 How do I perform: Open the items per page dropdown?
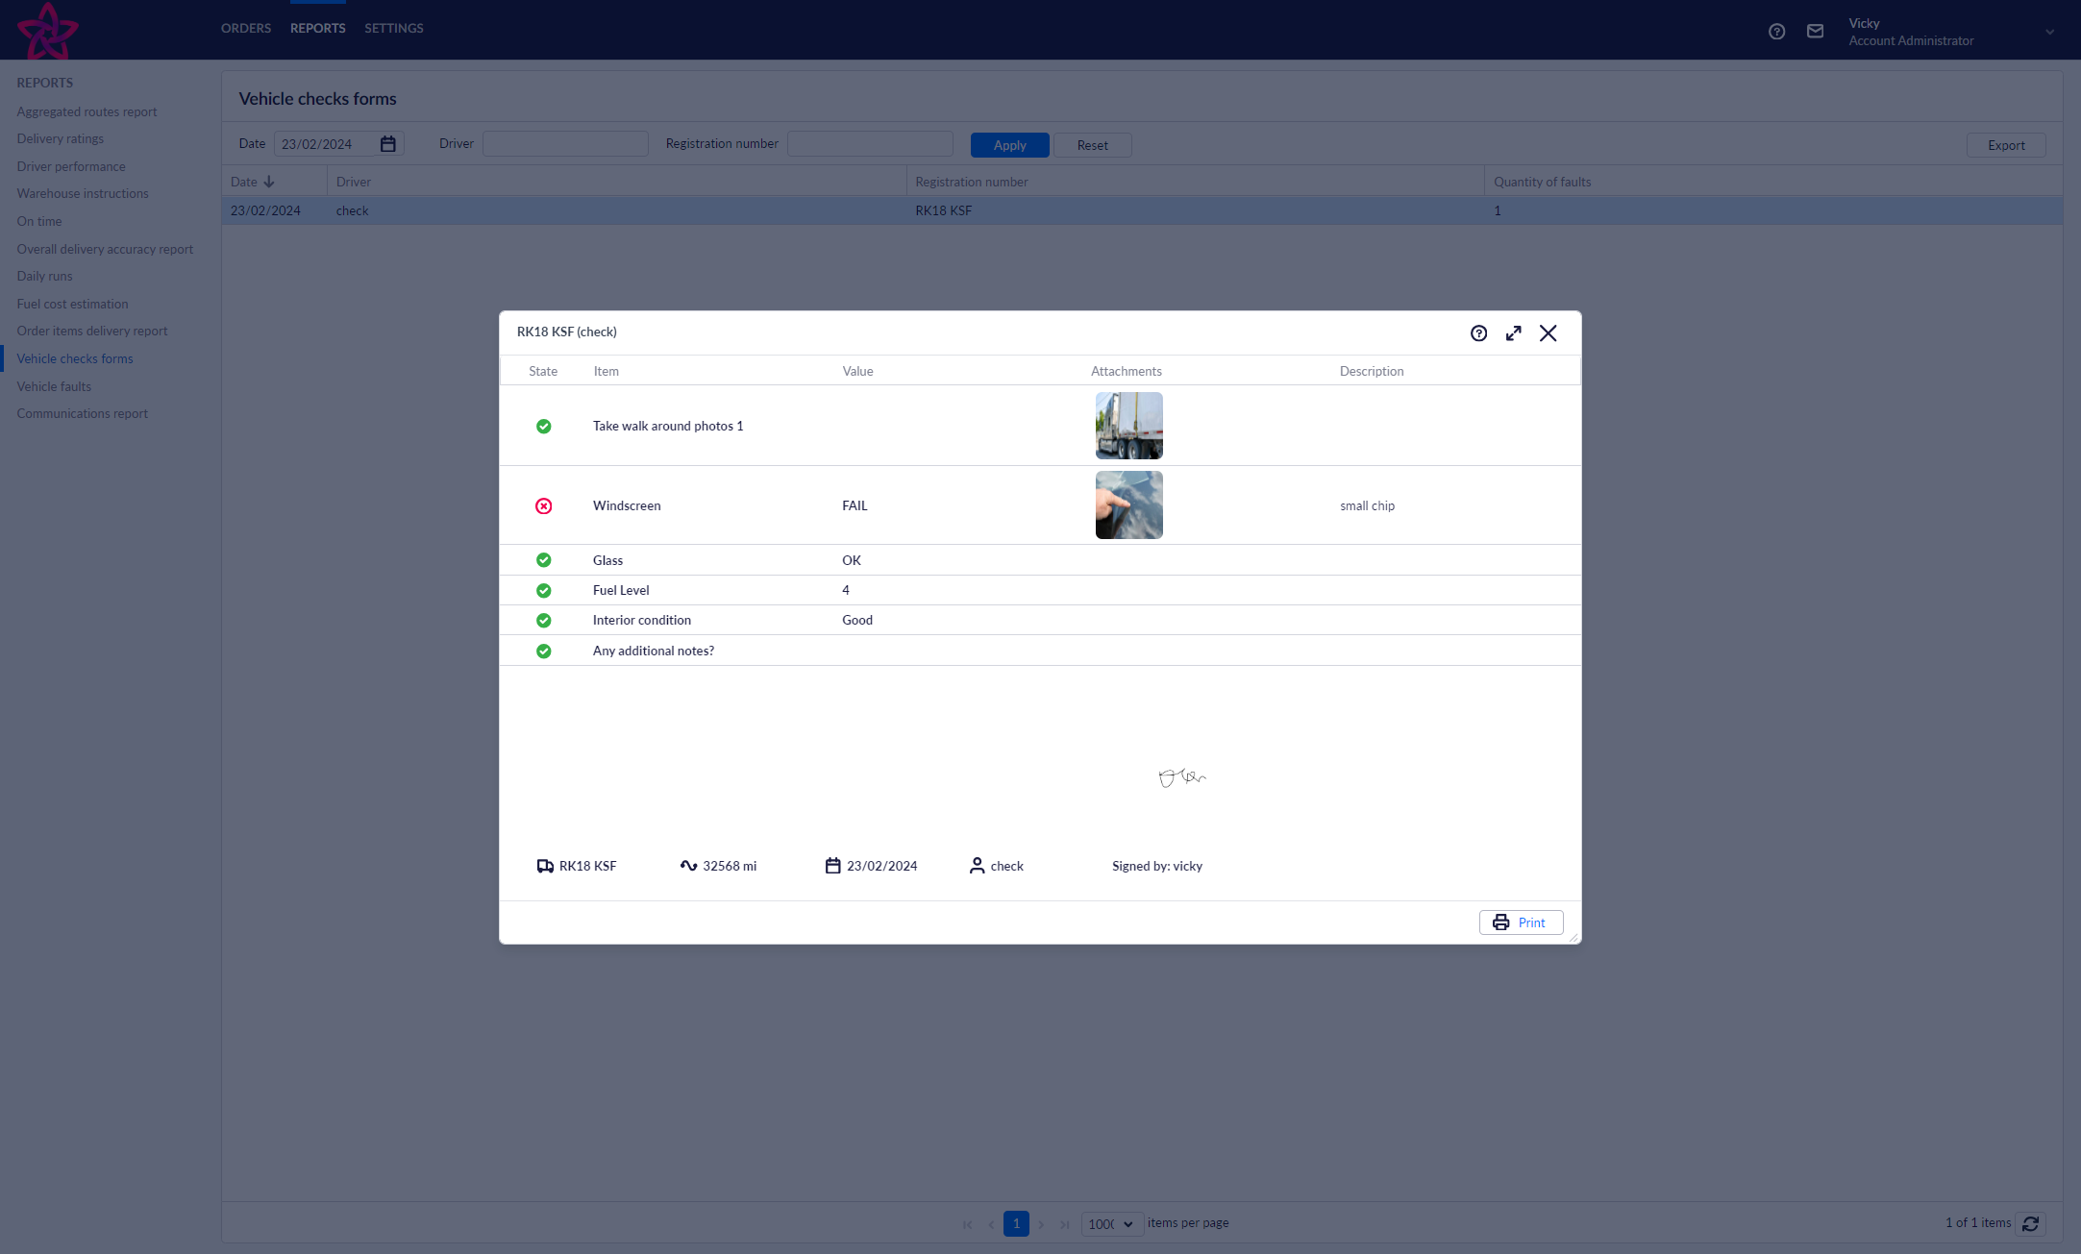pyautogui.click(x=1112, y=1224)
